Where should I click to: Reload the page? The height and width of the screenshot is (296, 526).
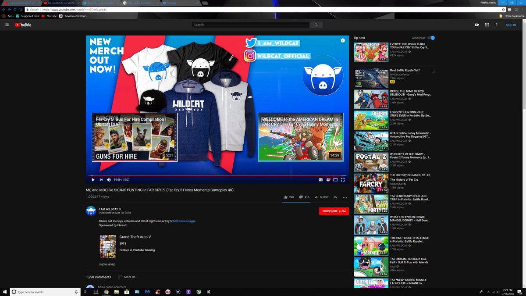tap(15, 9)
